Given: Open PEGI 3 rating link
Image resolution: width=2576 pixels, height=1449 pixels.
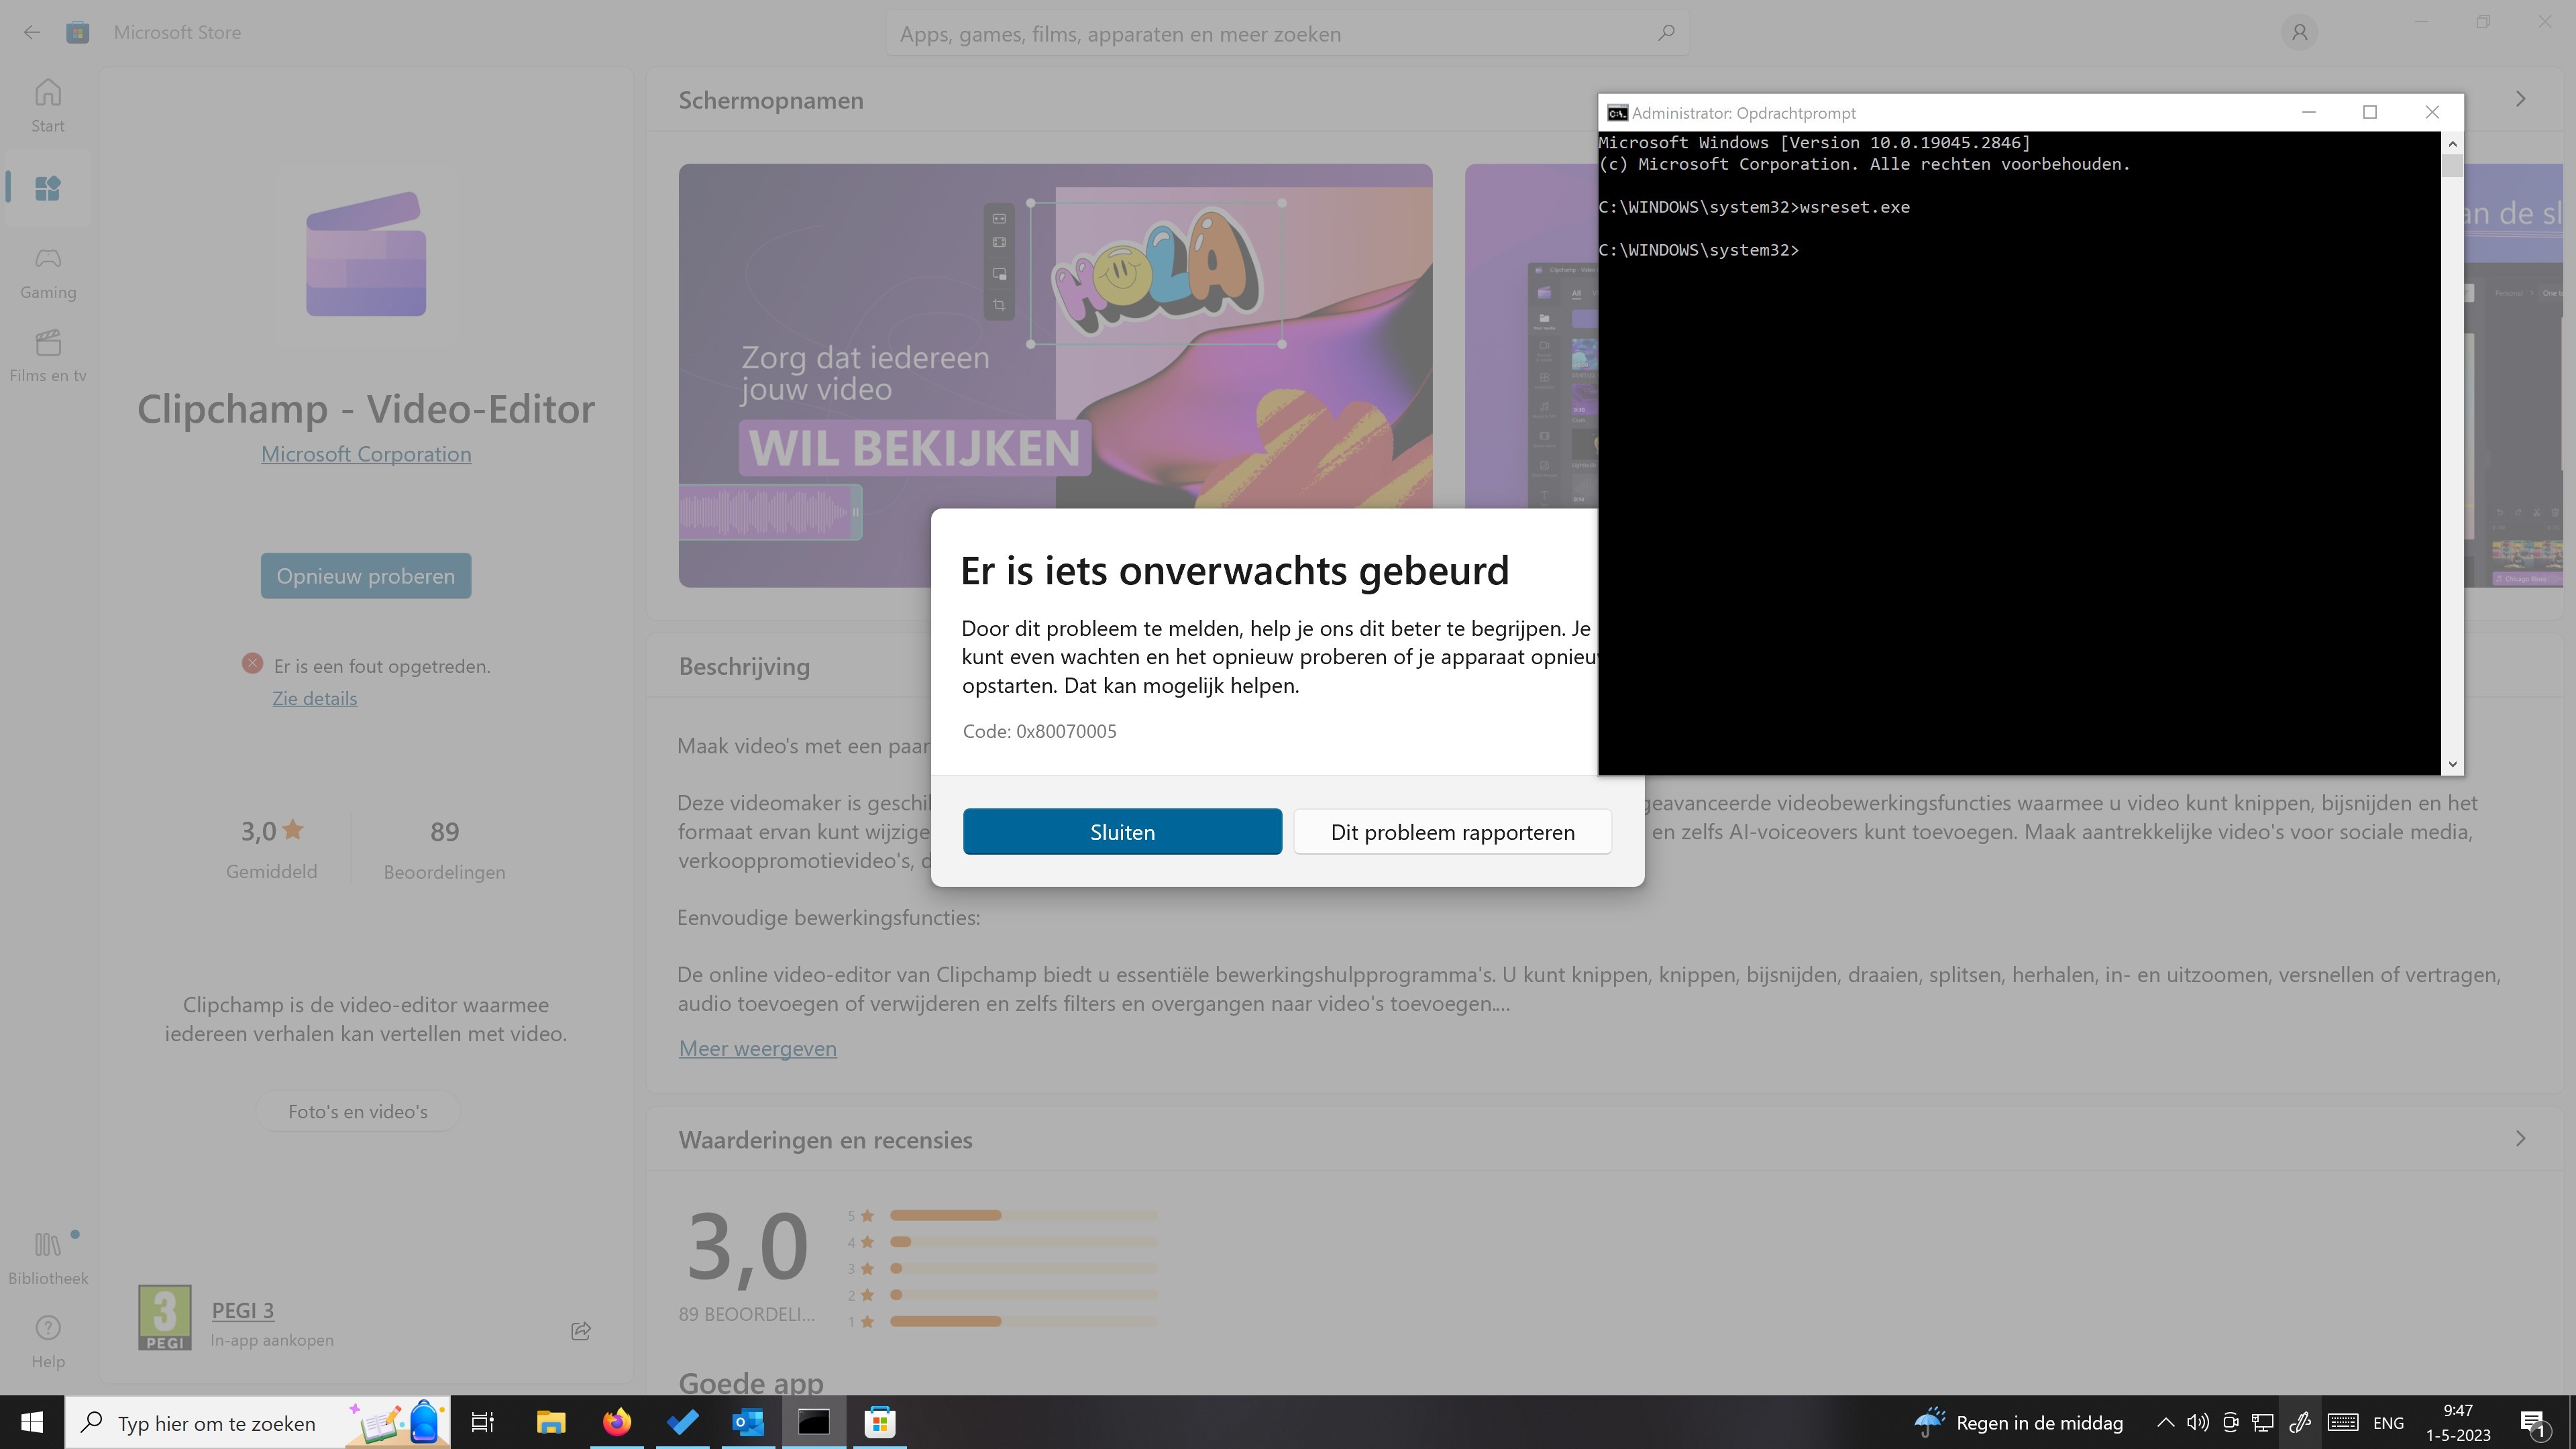Looking at the screenshot, I should pos(243,1310).
